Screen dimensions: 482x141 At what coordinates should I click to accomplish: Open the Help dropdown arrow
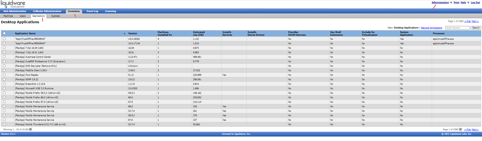[x=468, y=3]
